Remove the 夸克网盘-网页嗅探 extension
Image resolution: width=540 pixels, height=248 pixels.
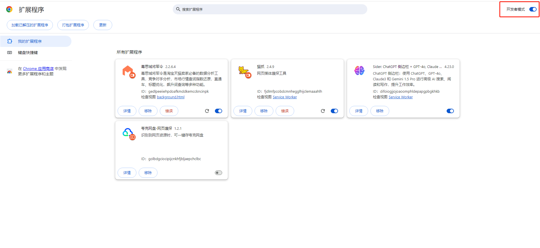point(148,173)
